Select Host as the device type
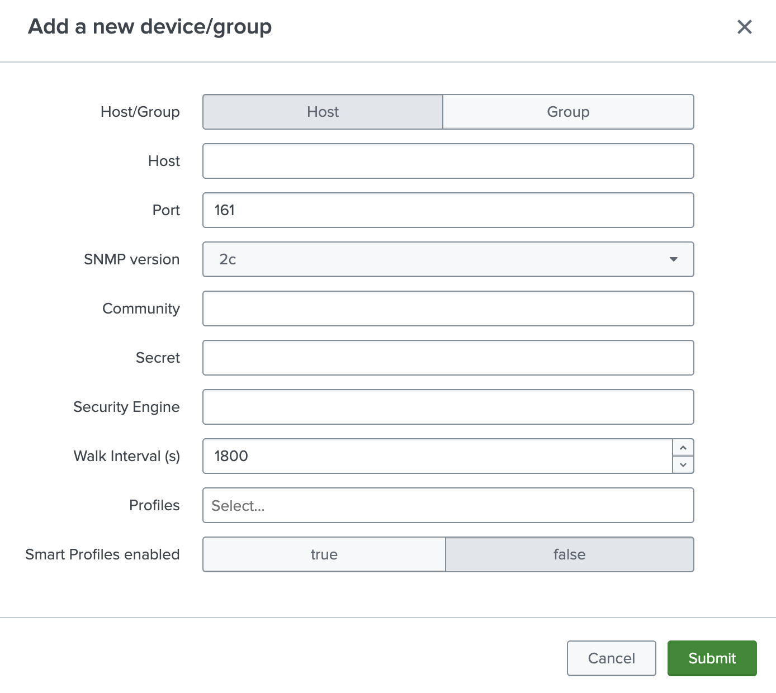 pos(323,112)
